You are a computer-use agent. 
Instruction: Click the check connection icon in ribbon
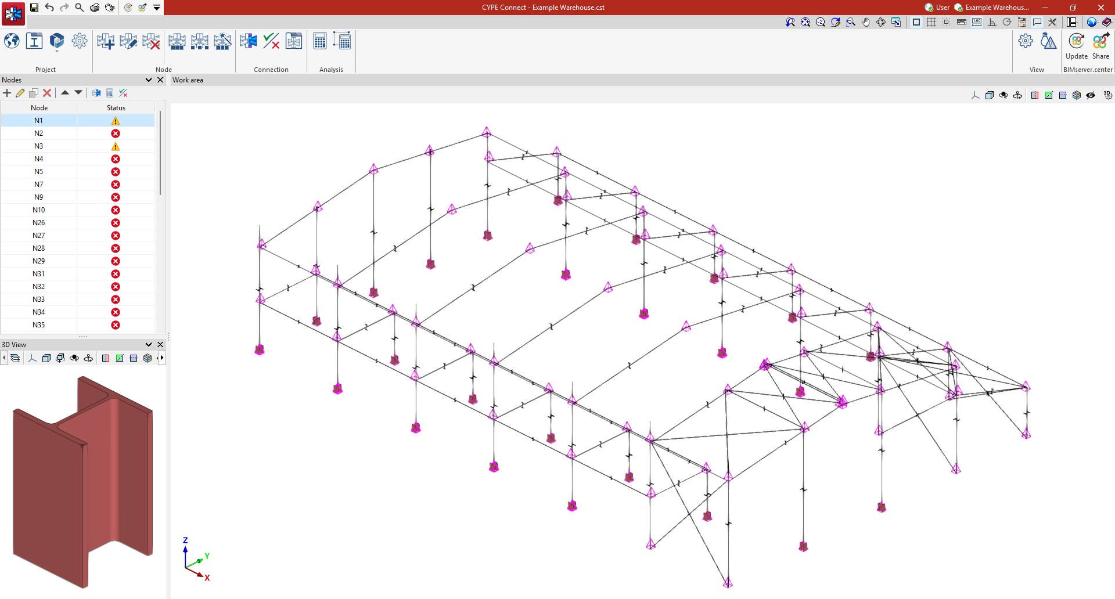click(x=271, y=42)
